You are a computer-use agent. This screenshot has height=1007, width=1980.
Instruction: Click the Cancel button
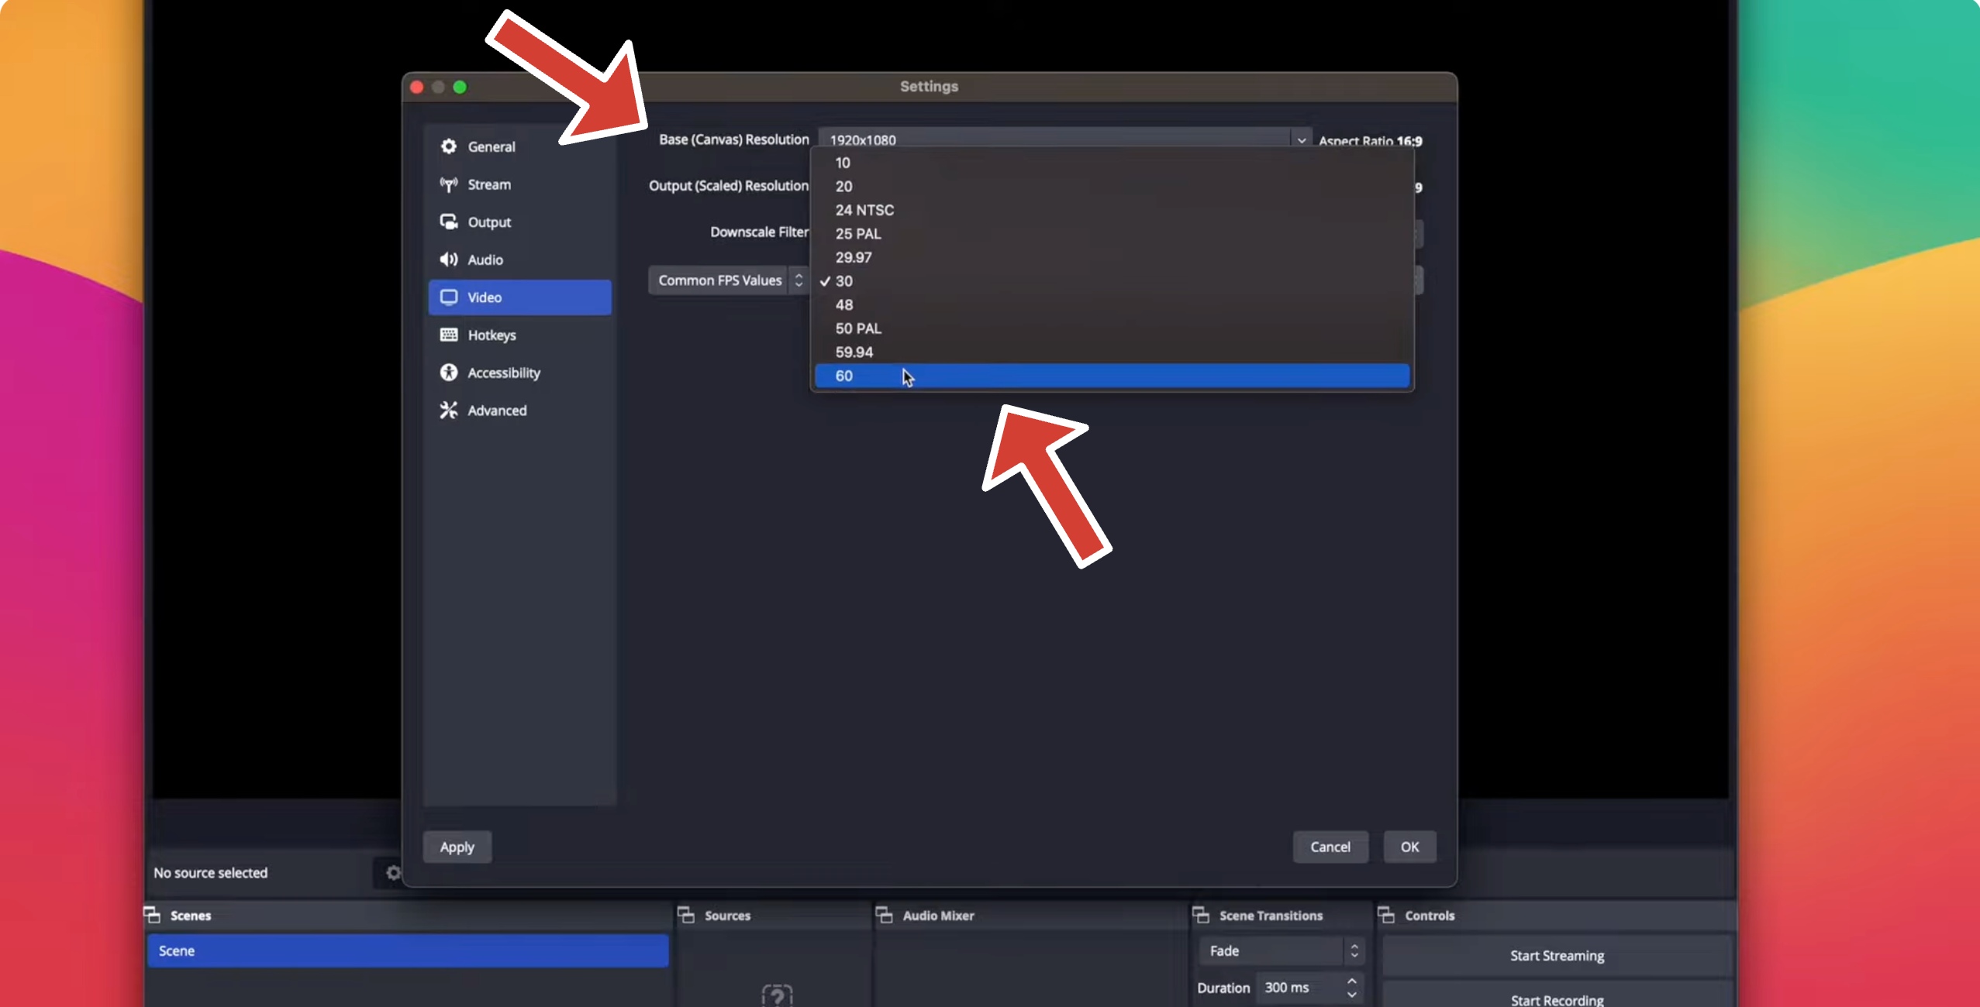pos(1330,847)
